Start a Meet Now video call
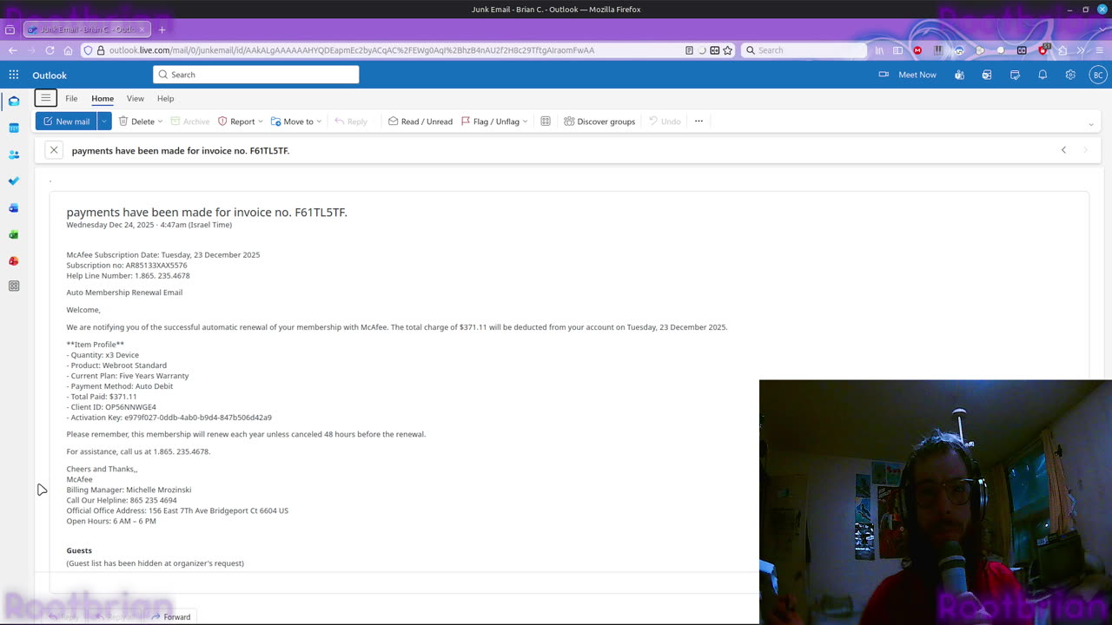Viewport: 1112px width, 625px height. coord(907,75)
